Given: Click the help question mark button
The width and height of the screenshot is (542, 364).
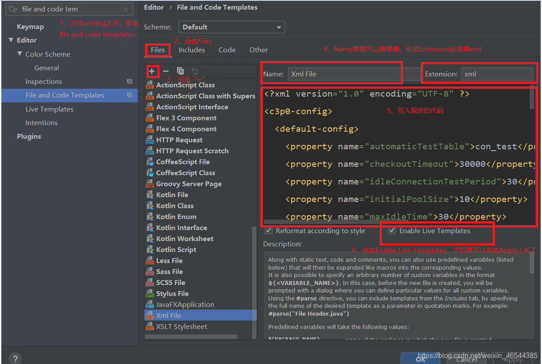Looking at the screenshot, I should [15, 359].
